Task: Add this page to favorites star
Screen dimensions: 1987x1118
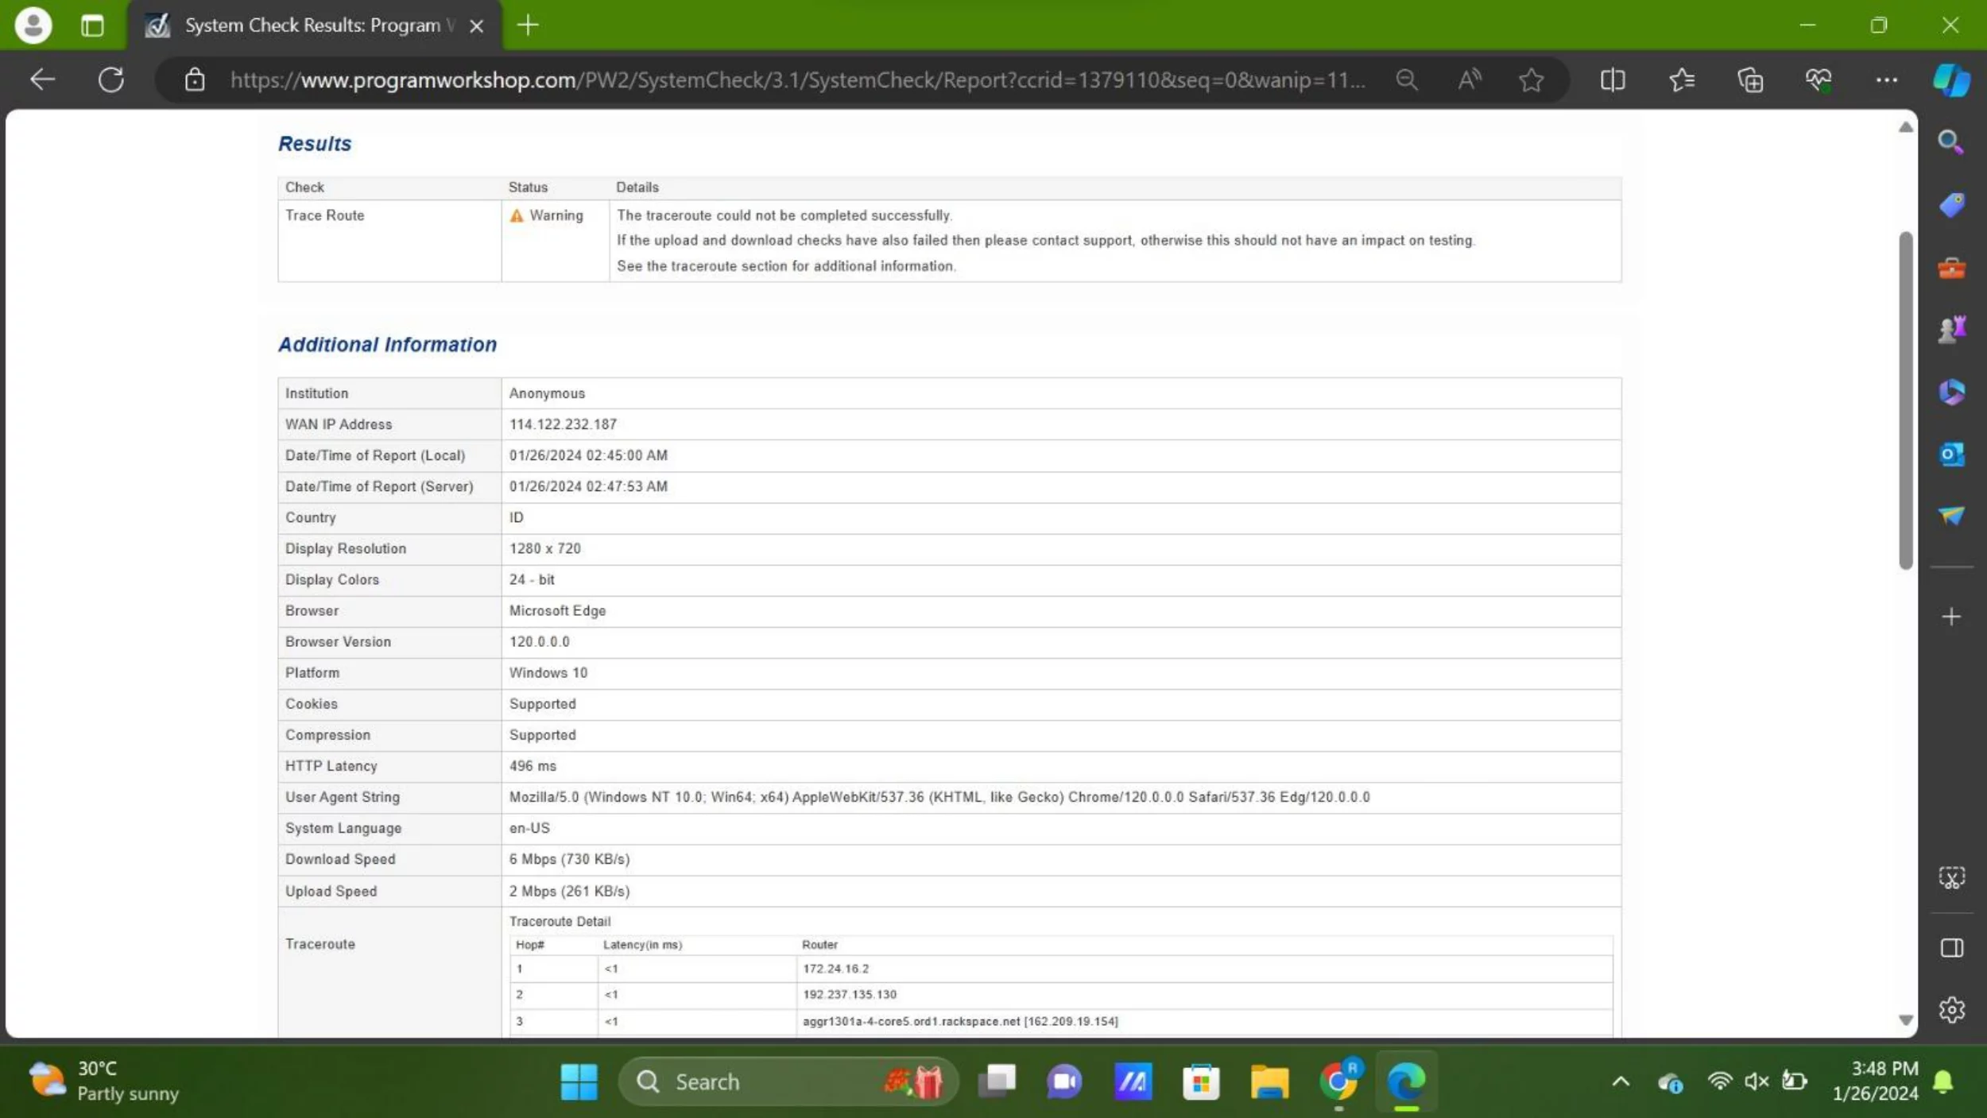Action: coord(1531,79)
